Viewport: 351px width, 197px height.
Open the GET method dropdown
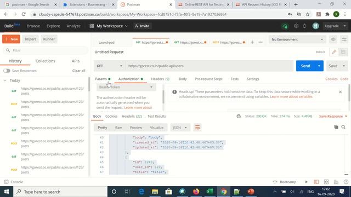(109, 66)
